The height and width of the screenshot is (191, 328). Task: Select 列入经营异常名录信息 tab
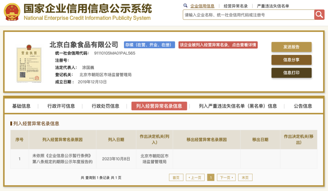(x=159, y=106)
